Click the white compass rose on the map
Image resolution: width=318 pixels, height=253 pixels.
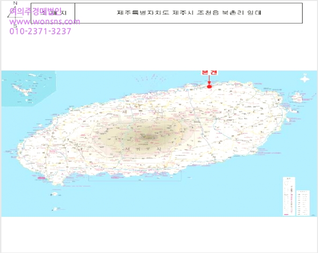point(305,78)
